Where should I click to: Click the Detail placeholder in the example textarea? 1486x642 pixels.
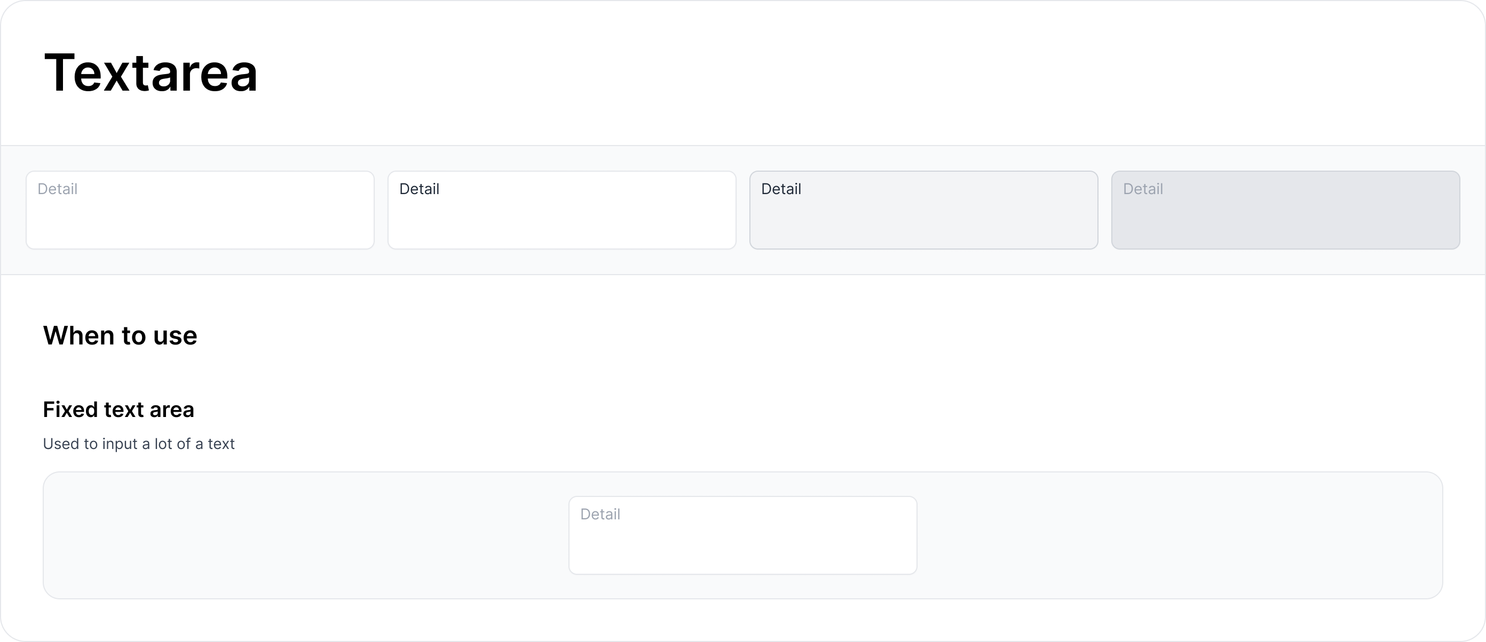(x=600, y=514)
